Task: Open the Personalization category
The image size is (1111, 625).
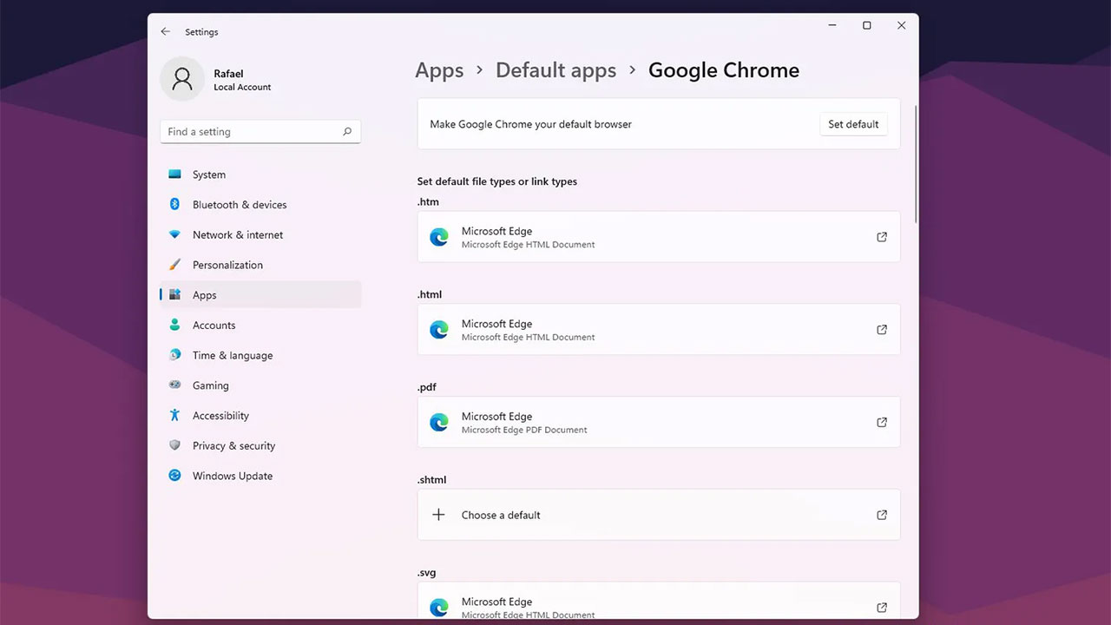Action: click(x=260, y=265)
